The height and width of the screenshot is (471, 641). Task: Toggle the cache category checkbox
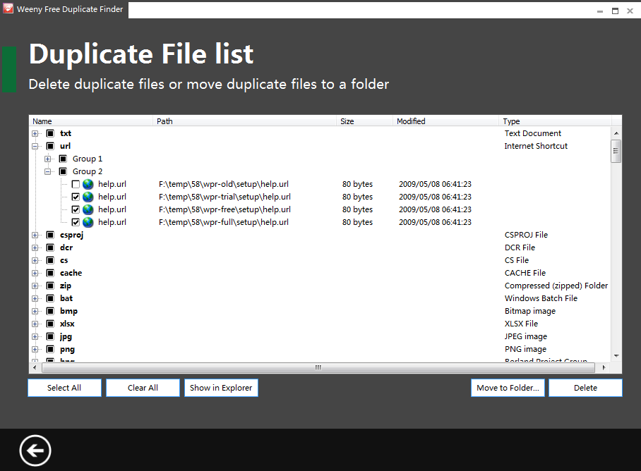point(50,273)
